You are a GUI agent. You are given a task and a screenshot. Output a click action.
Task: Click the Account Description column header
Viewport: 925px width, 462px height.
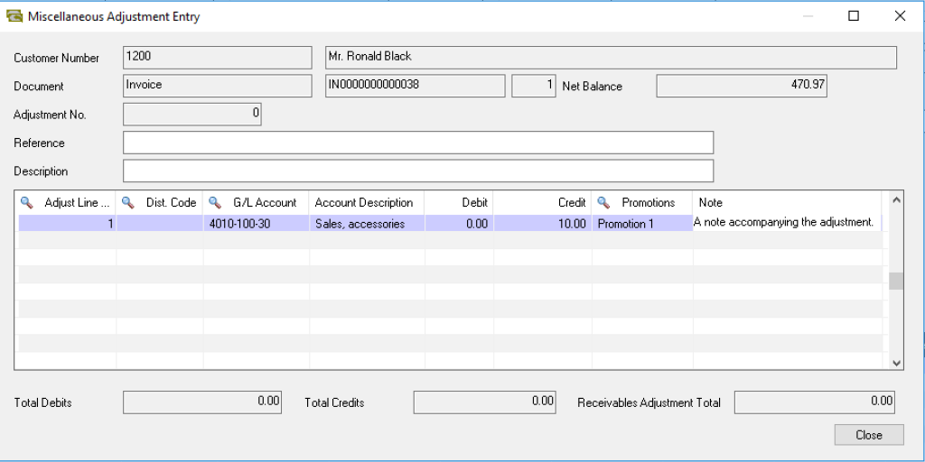coord(367,203)
